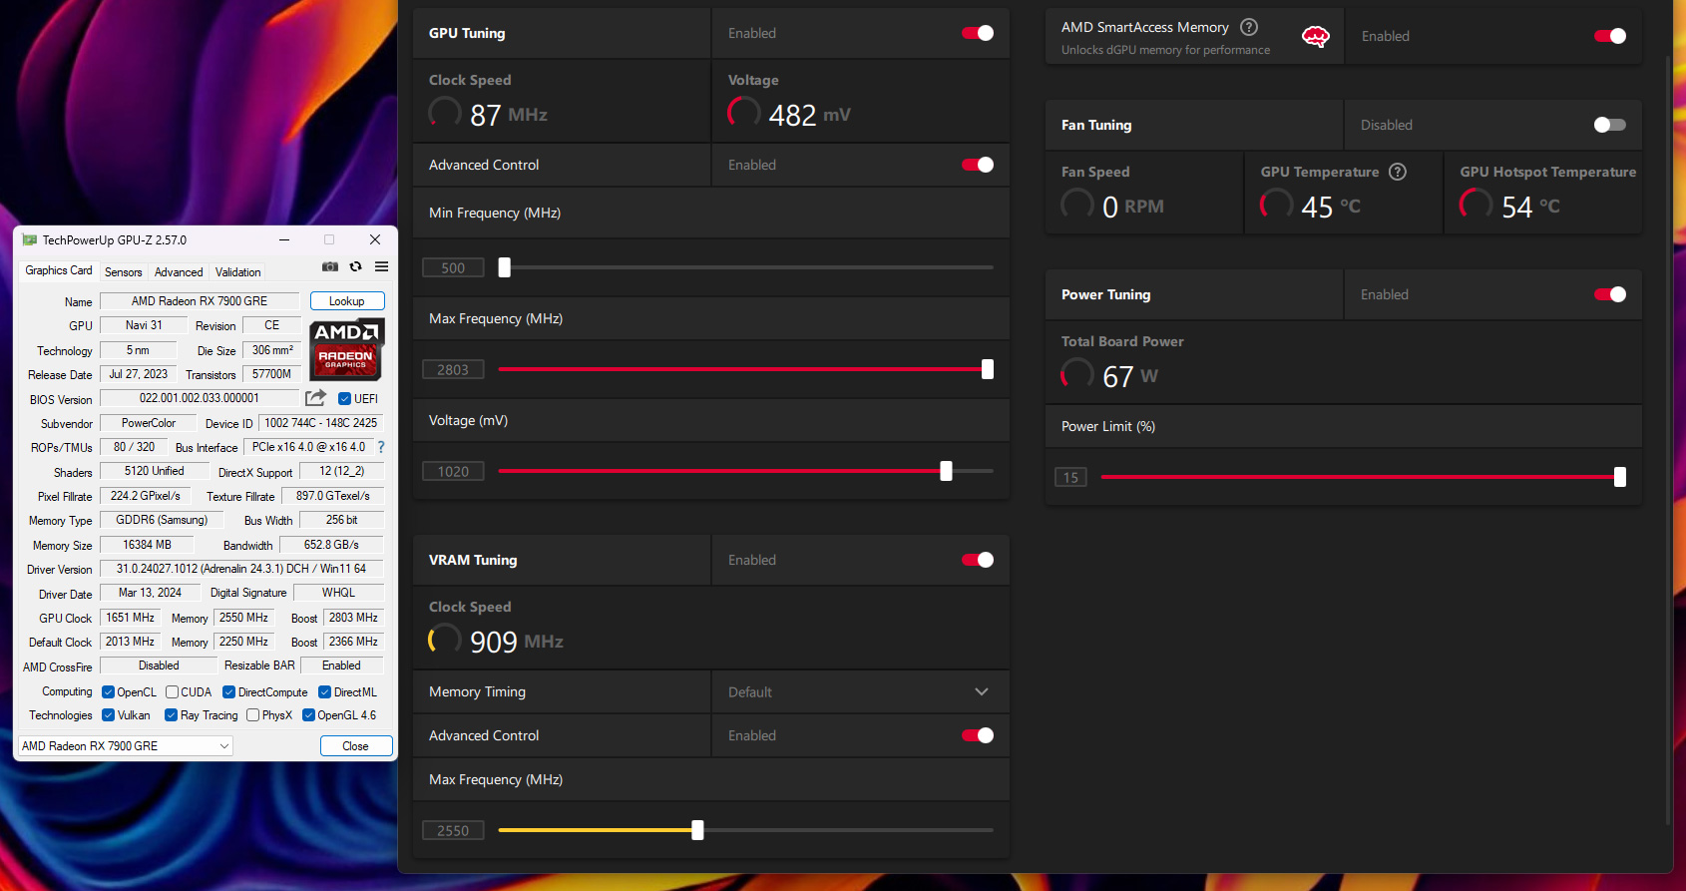Toggle the GPU Tuning switch
The height and width of the screenshot is (891, 1686).
pyautogui.click(x=978, y=33)
